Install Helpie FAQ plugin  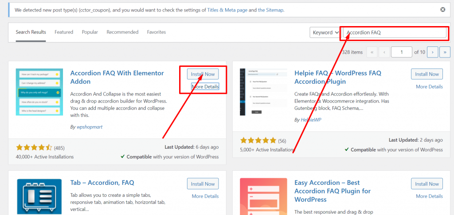point(427,74)
